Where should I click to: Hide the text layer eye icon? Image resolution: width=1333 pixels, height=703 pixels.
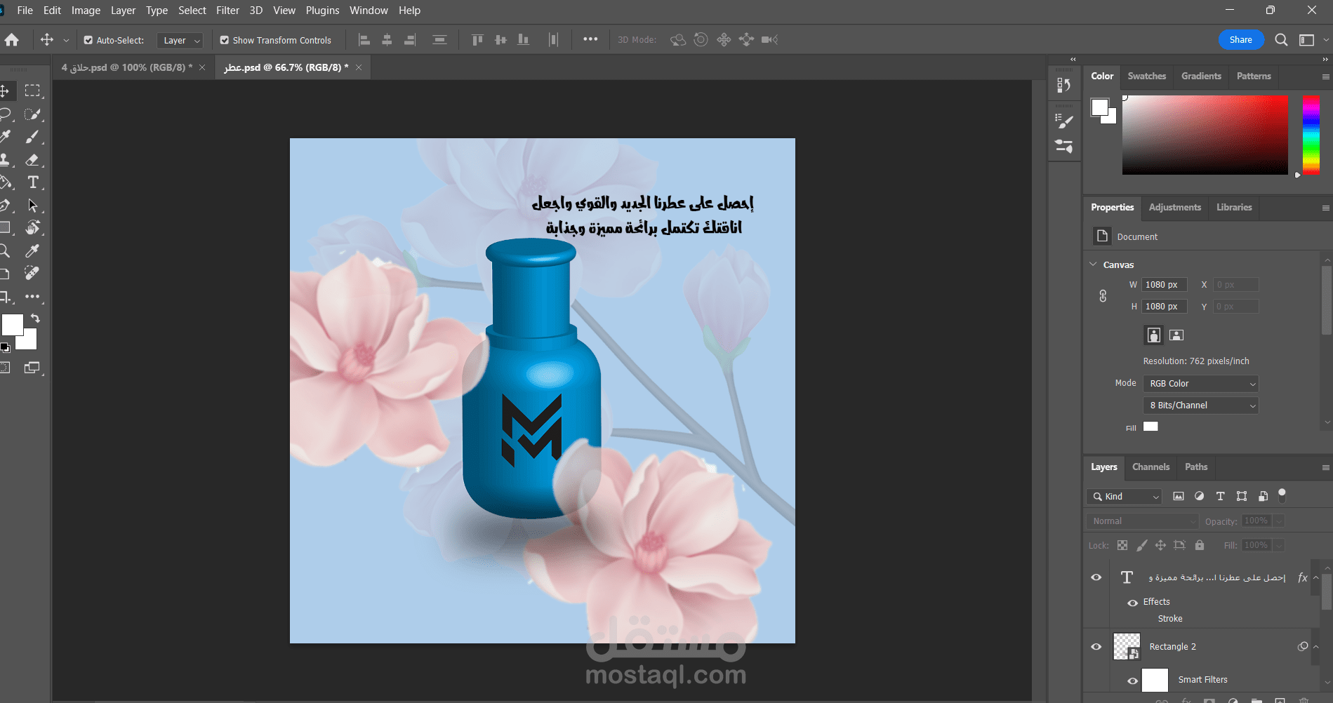pos(1096,577)
